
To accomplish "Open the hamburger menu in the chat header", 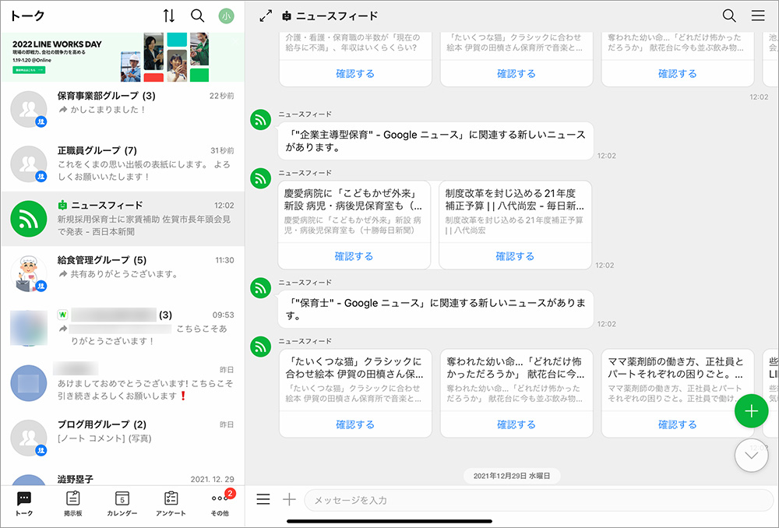I will tap(758, 16).
